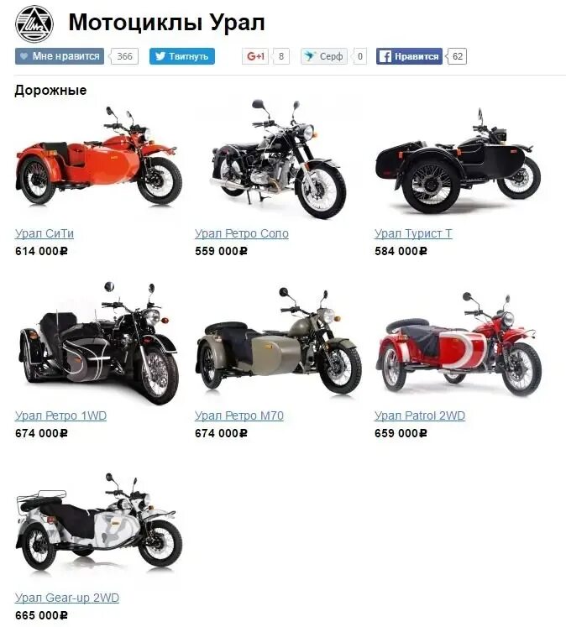Open the white camouflage Gear-up photo
This screenshot has width=566, height=627.
tap(98, 521)
